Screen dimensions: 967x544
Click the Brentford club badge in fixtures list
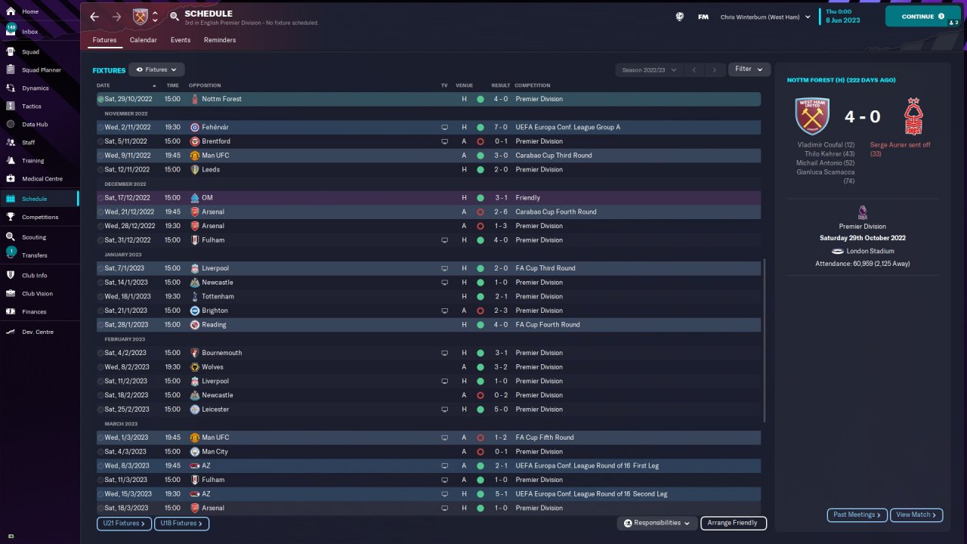(x=195, y=141)
